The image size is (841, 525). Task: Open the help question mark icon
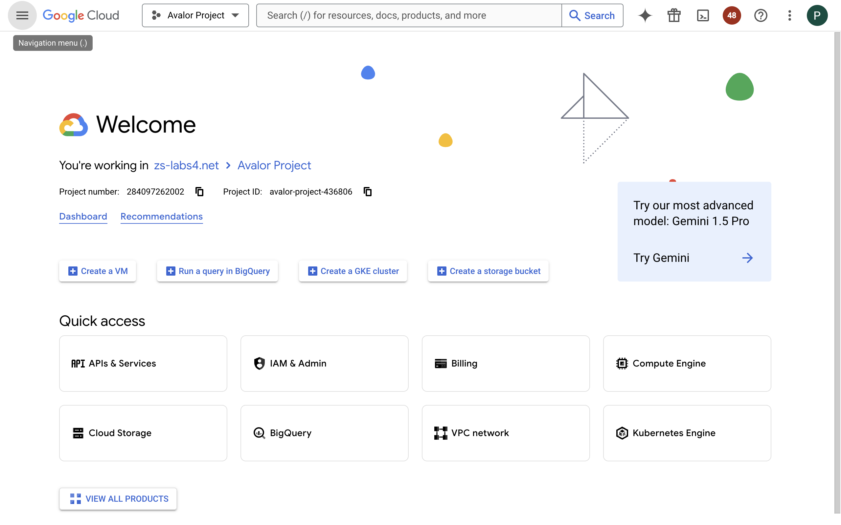(x=761, y=15)
